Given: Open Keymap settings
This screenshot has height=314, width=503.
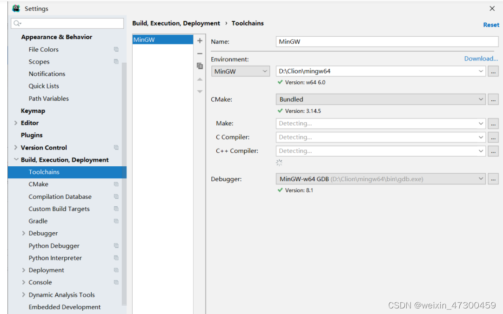Looking at the screenshot, I should [x=33, y=111].
